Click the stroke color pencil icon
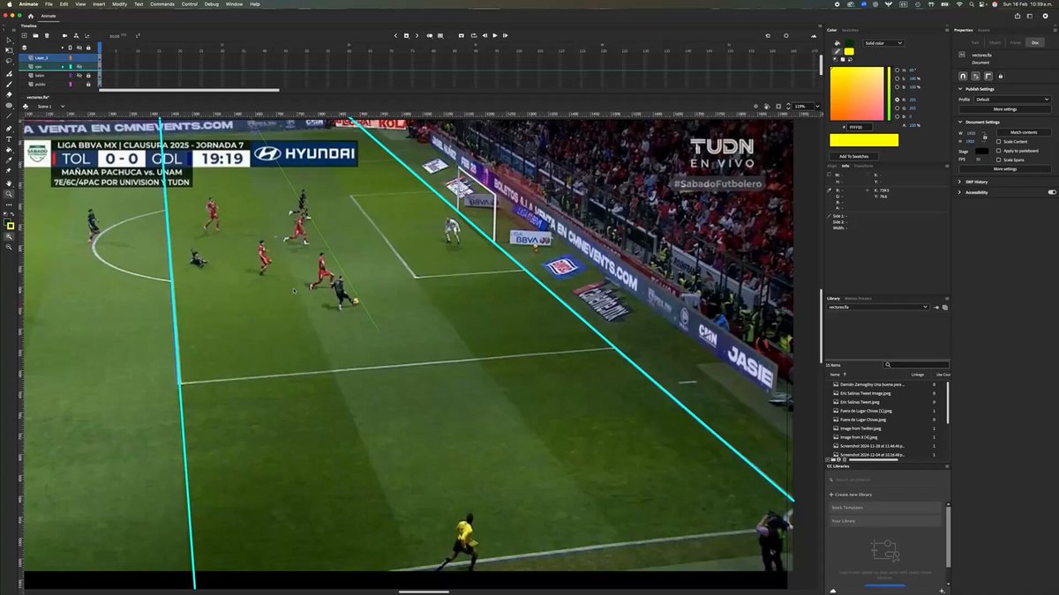The width and height of the screenshot is (1059, 595). tap(837, 51)
